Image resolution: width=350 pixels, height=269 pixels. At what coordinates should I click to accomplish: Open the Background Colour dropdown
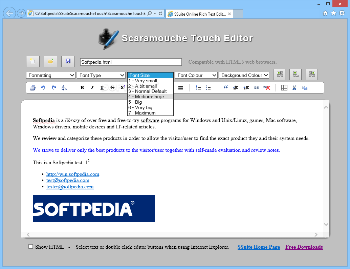(x=244, y=75)
